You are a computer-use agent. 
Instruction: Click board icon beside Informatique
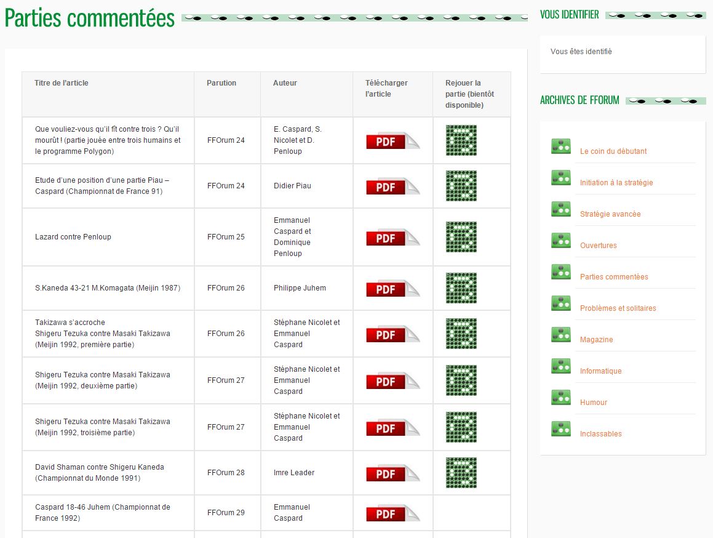coord(560,366)
